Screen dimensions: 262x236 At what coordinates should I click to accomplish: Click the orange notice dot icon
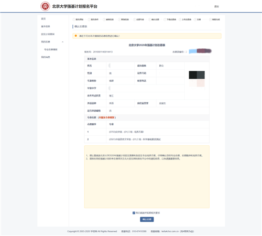pos(76,36)
